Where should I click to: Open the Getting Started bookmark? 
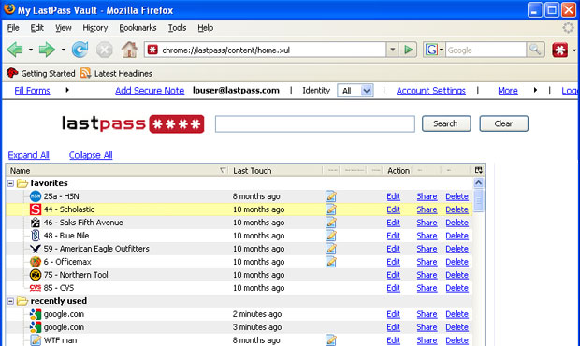[40, 73]
